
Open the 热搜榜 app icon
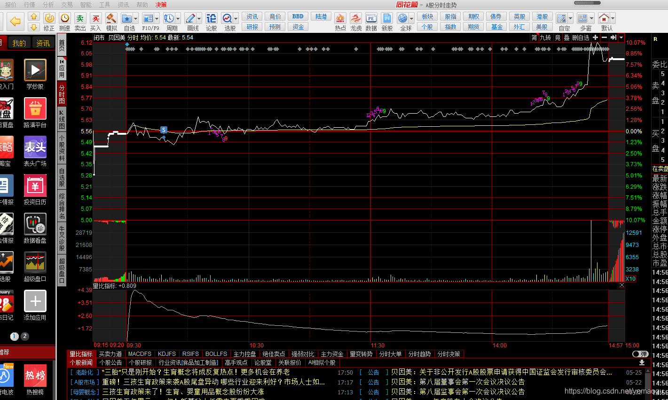(35, 376)
